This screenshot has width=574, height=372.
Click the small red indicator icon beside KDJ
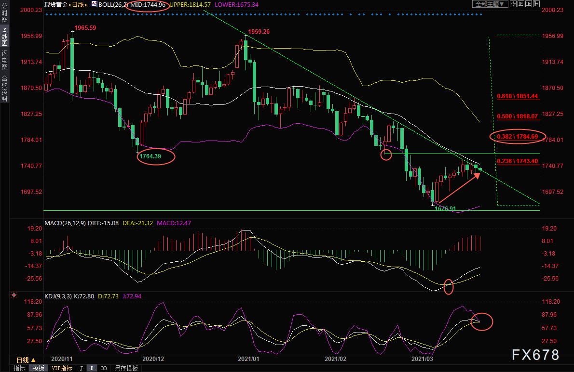14,295
